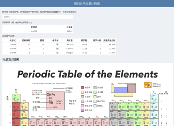Click the pink 过渡金属 legend swatch
This screenshot has height=126, width=174.
click(x=82, y=101)
